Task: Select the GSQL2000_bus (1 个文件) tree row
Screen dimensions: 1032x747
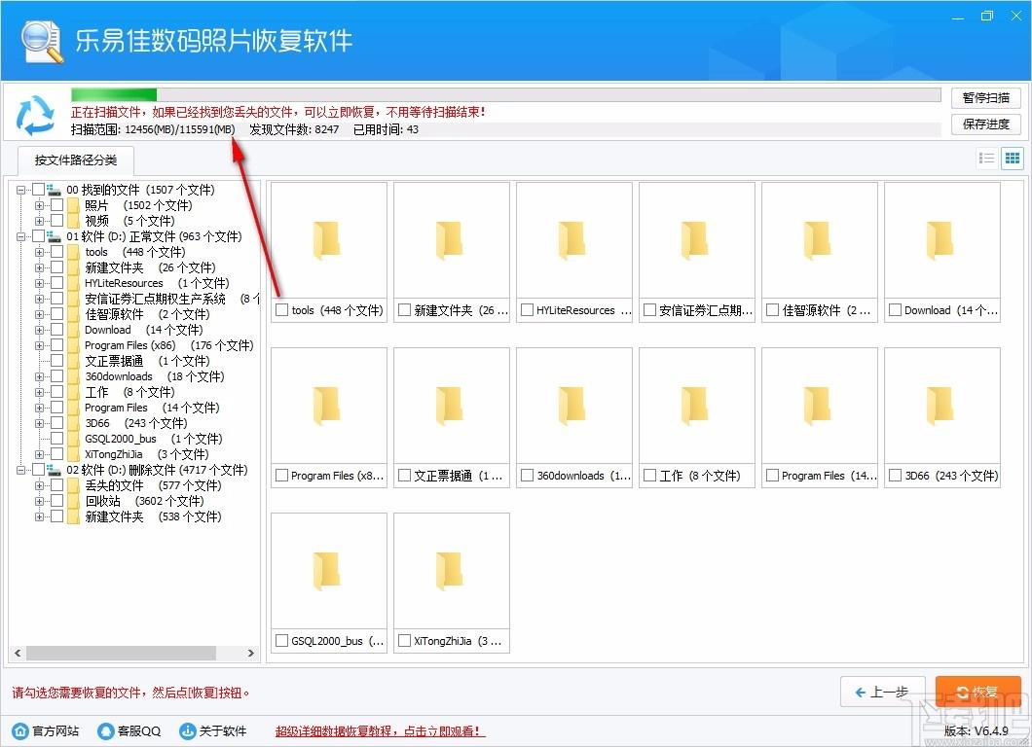Action: point(154,439)
